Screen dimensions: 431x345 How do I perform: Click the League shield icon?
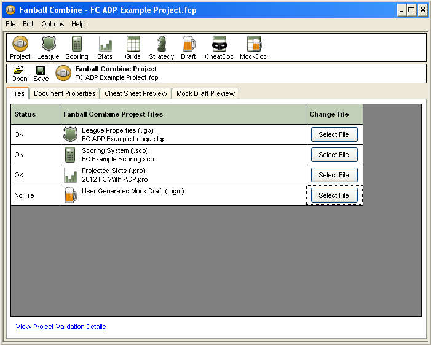[x=48, y=47]
